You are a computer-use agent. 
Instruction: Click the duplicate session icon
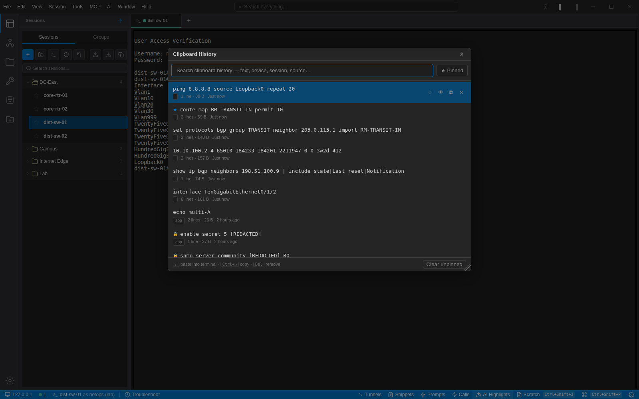(121, 55)
